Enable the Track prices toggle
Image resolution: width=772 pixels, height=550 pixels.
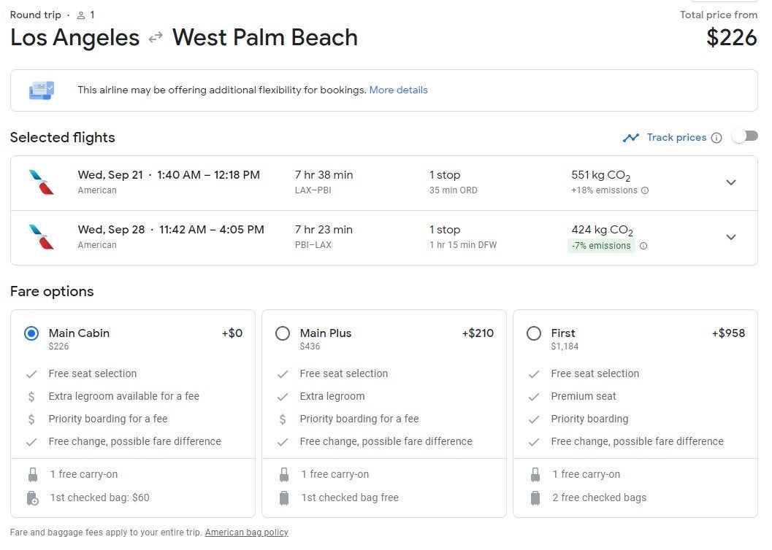tap(745, 136)
